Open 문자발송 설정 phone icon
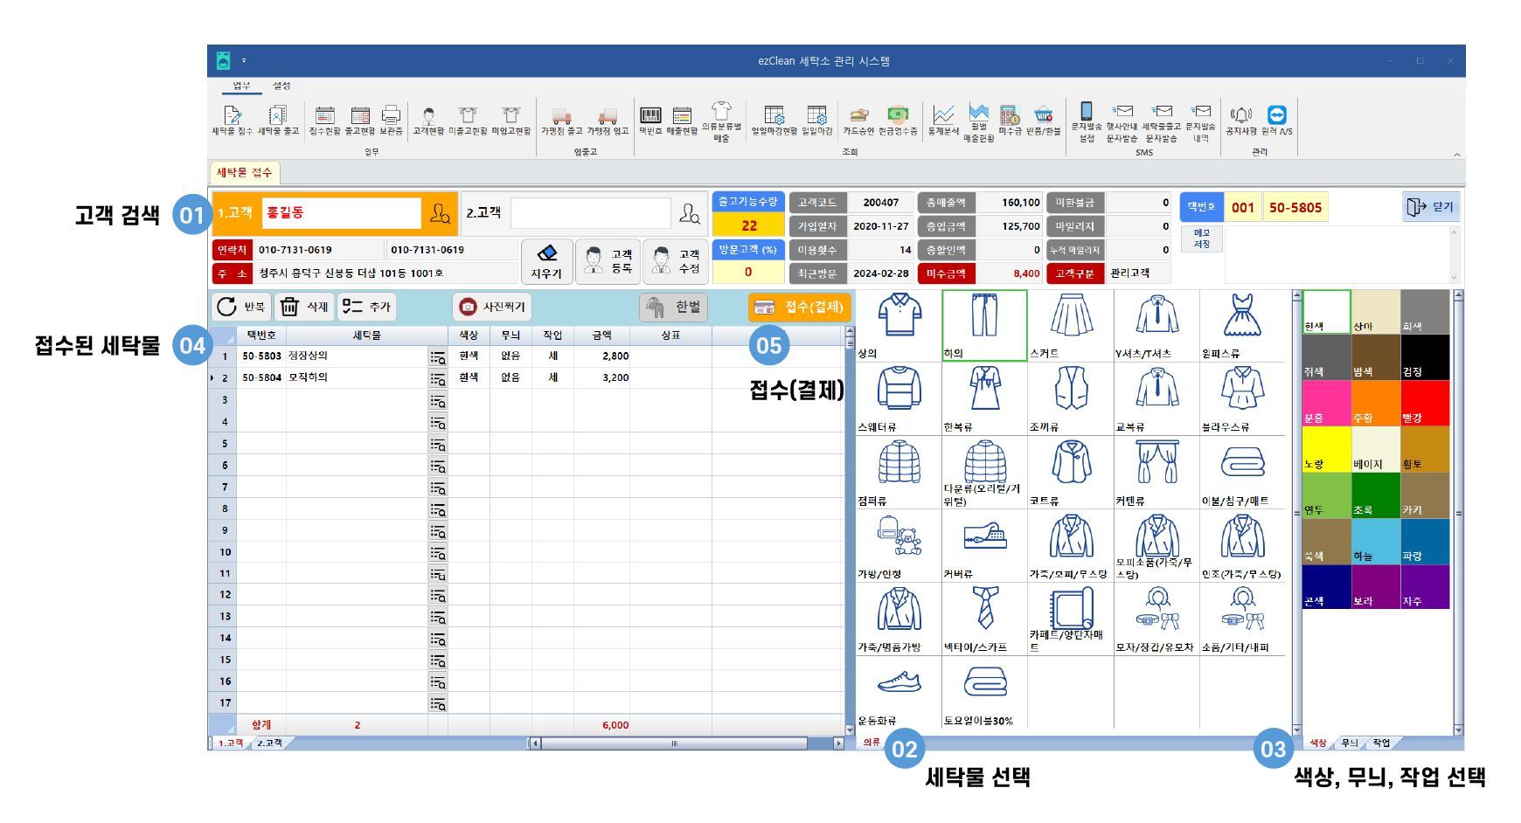 [1087, 122]
